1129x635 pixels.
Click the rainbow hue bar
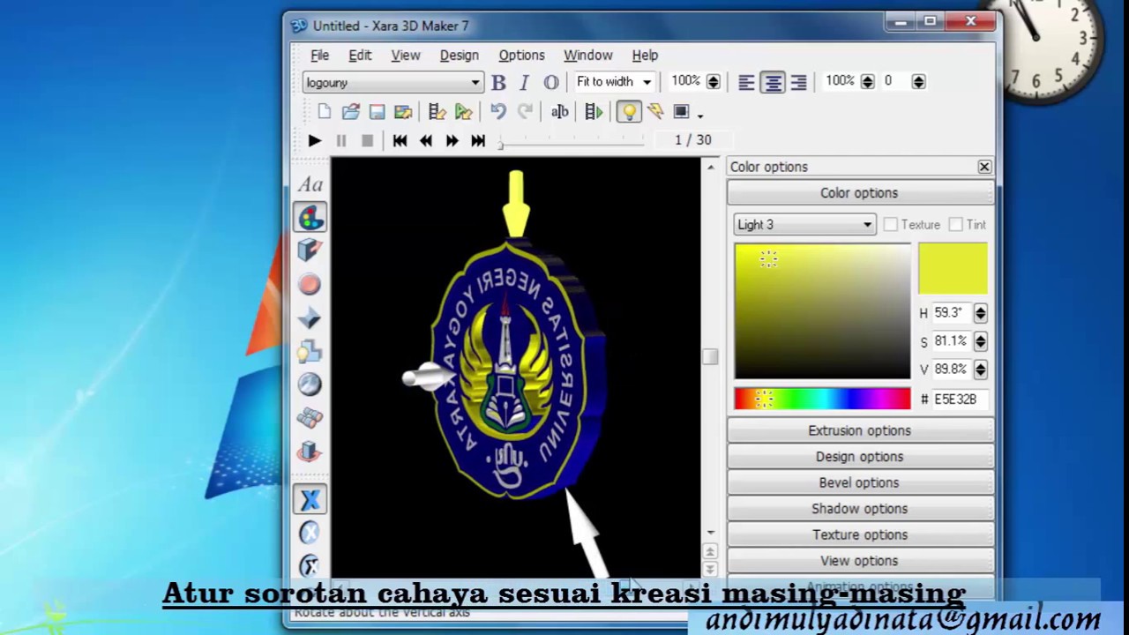point(822,400)
